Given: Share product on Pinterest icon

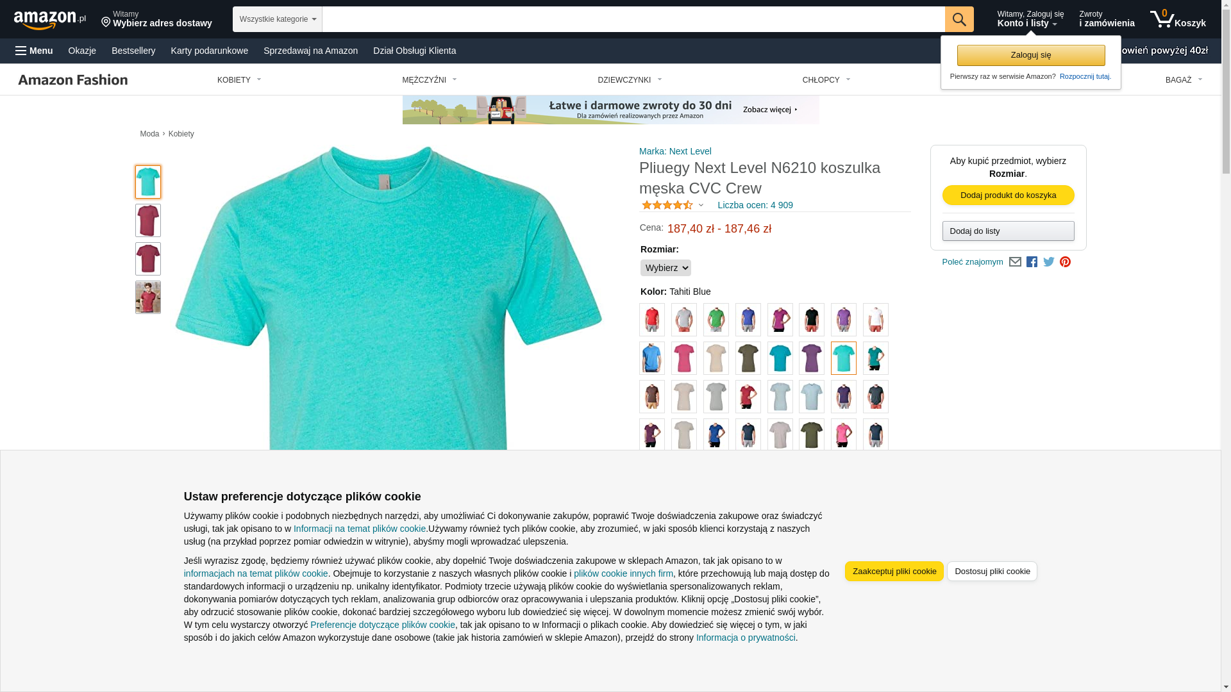Looking at the screenshot, I should click(x=1065, y=262).
